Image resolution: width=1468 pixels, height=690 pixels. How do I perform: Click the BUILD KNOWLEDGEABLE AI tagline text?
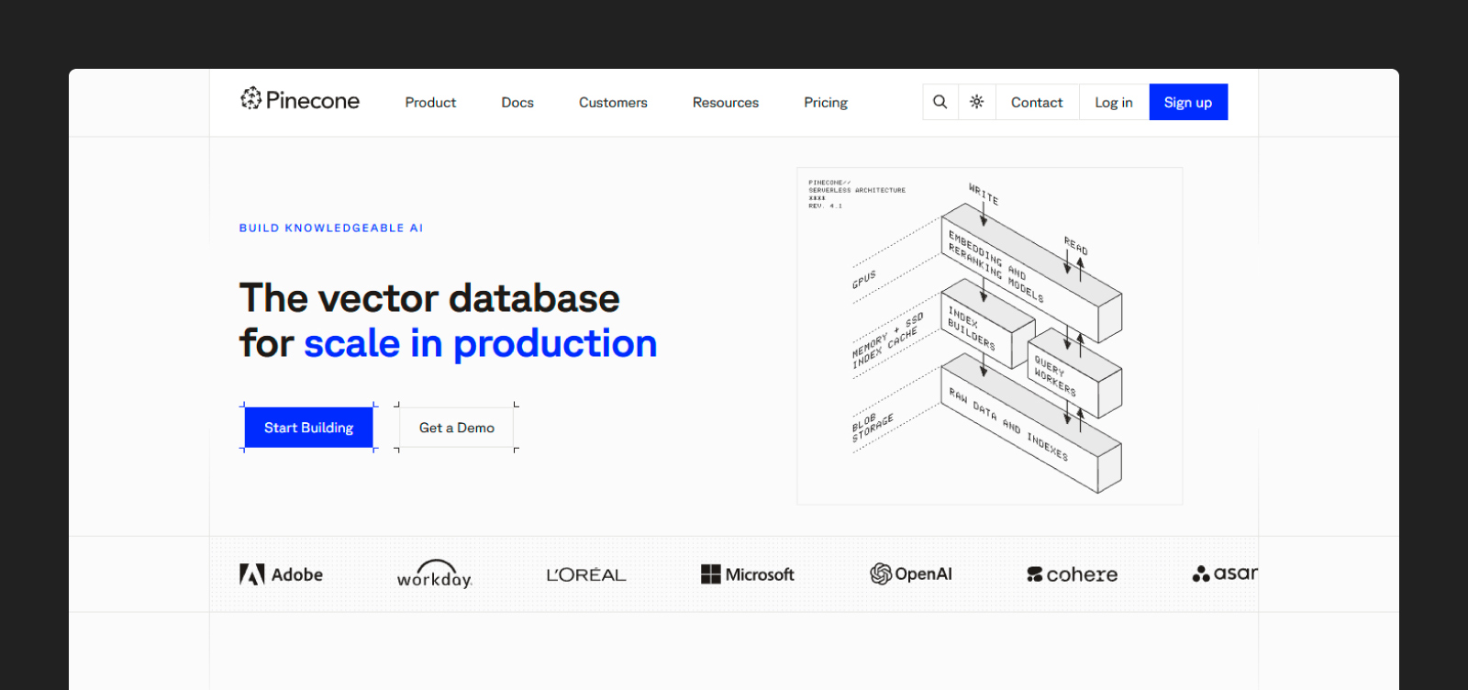point(331,228)
